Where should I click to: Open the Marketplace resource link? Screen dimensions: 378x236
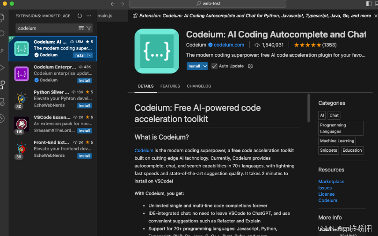click(331, 182)
